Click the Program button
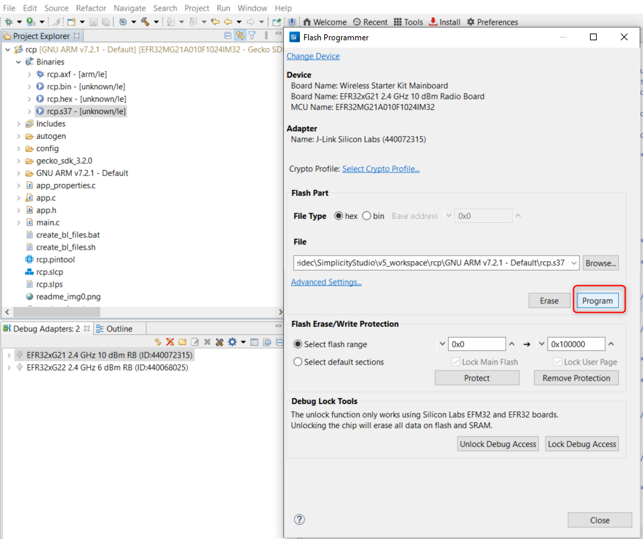The width and height of the screenshot is (643, 539). point(597,301)
